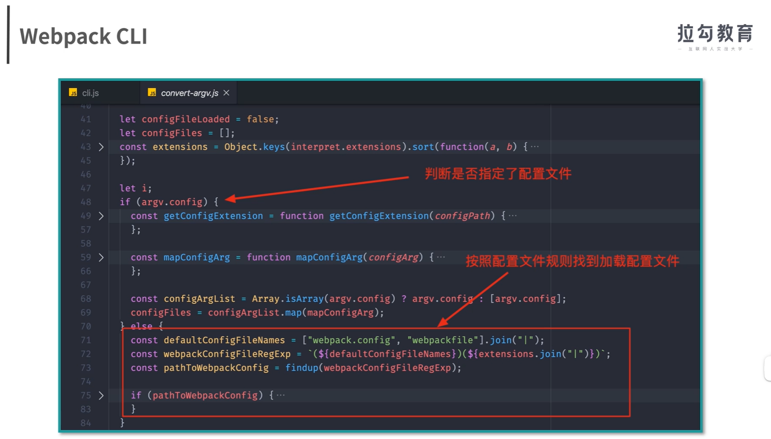Close the convert-argv.js tab

(x=226, y=93)
